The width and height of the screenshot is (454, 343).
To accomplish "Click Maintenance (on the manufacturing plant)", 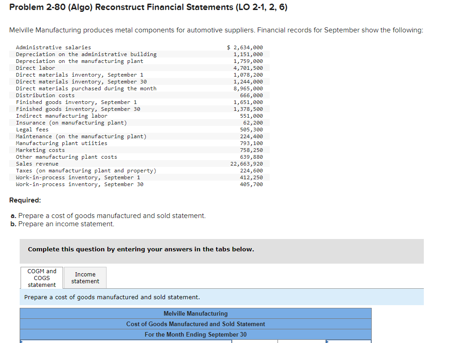I will coord(81,136).
